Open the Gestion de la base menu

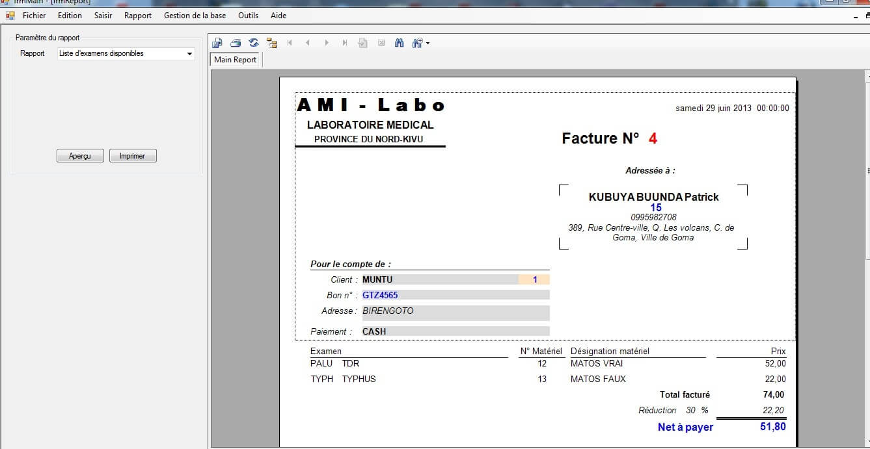coord(194,15)
